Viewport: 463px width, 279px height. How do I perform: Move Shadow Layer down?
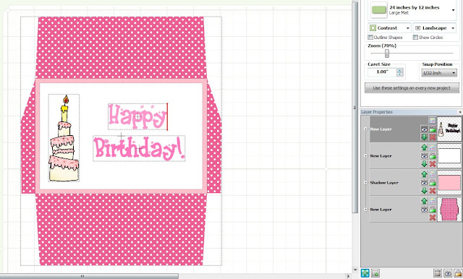click(x=425, y=191)
